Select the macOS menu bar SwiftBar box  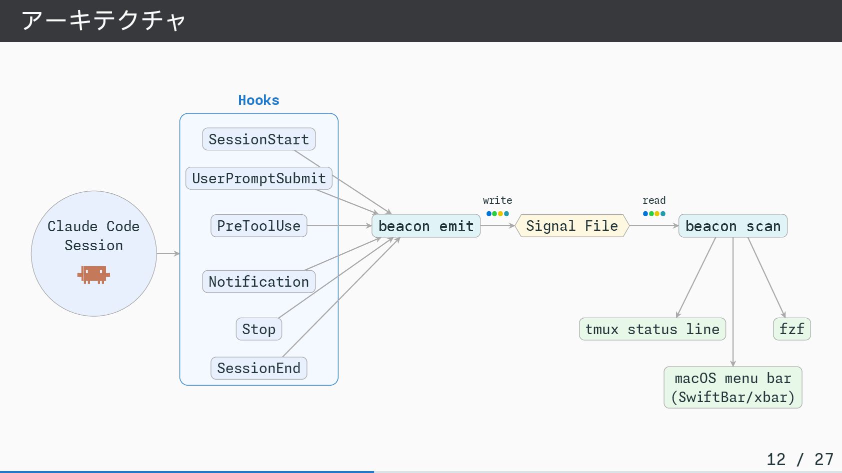(732, 388)
